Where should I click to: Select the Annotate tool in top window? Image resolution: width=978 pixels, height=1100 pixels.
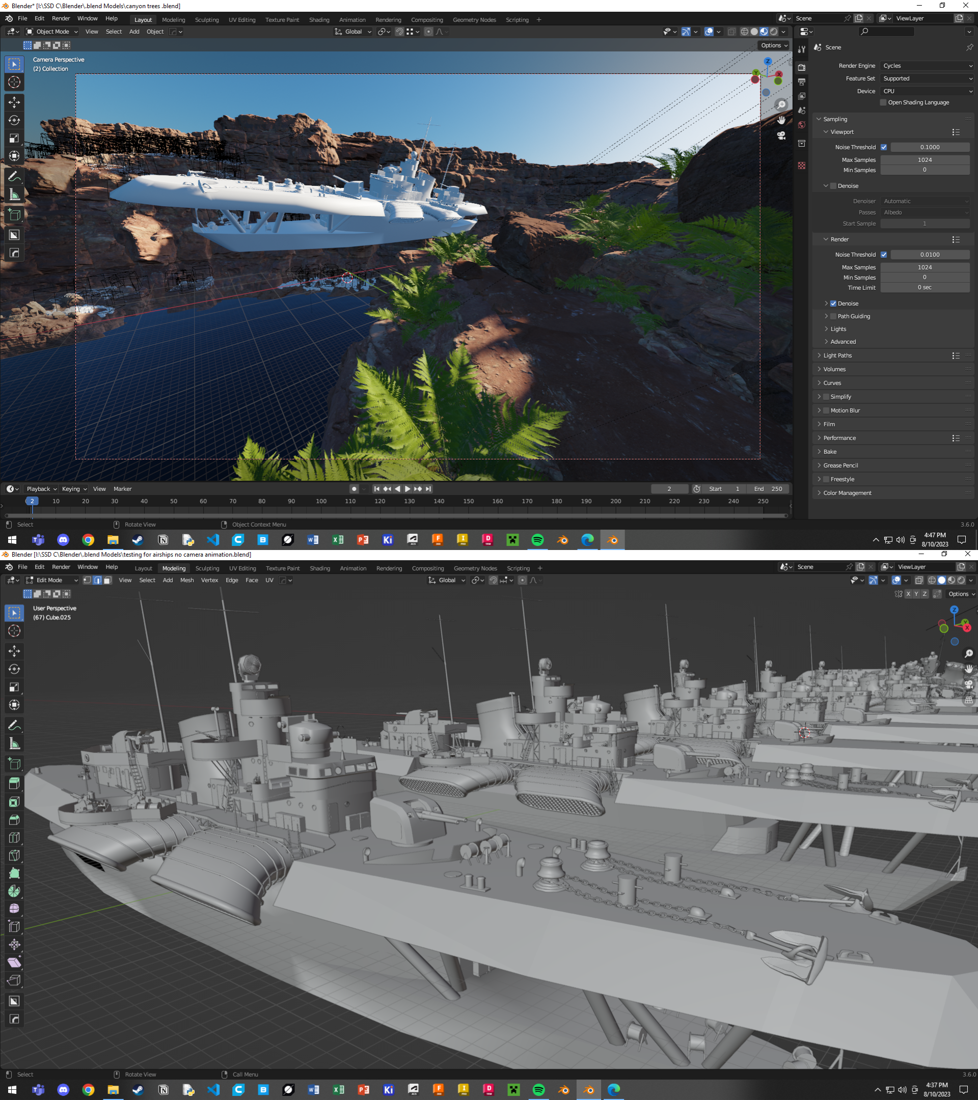click(15, 177)
